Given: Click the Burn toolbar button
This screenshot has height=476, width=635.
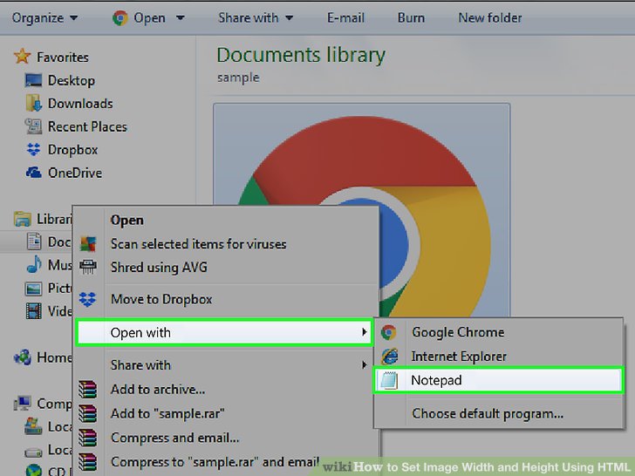Looking at the screenshot, I should [x=411, y=17].
